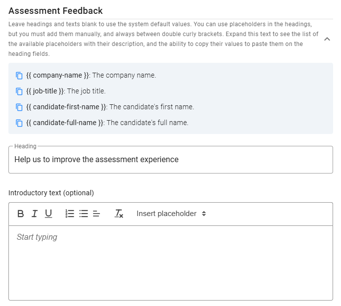Viewport: 341px width, 306px height.
Task: Click the company-name placeholder text
Action: [57, 76]
